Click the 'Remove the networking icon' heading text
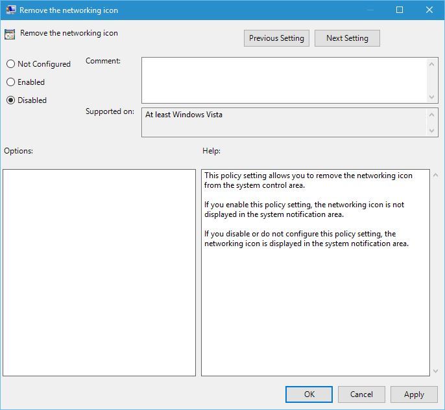This screenshot has width=445, height=410. tap(69, 33)
